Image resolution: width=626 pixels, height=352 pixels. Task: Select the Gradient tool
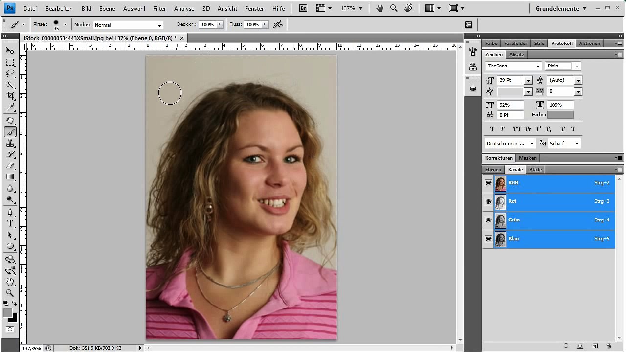click(10, 177)
